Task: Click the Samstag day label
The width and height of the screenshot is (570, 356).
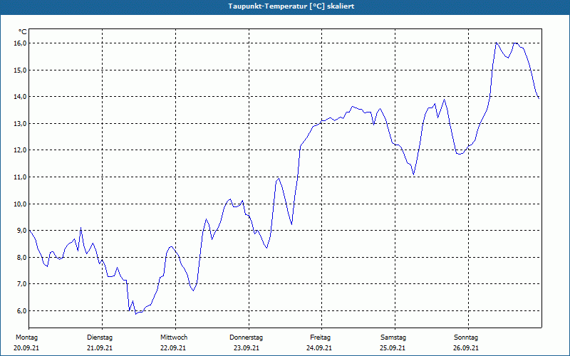Action: click(393, 337)
